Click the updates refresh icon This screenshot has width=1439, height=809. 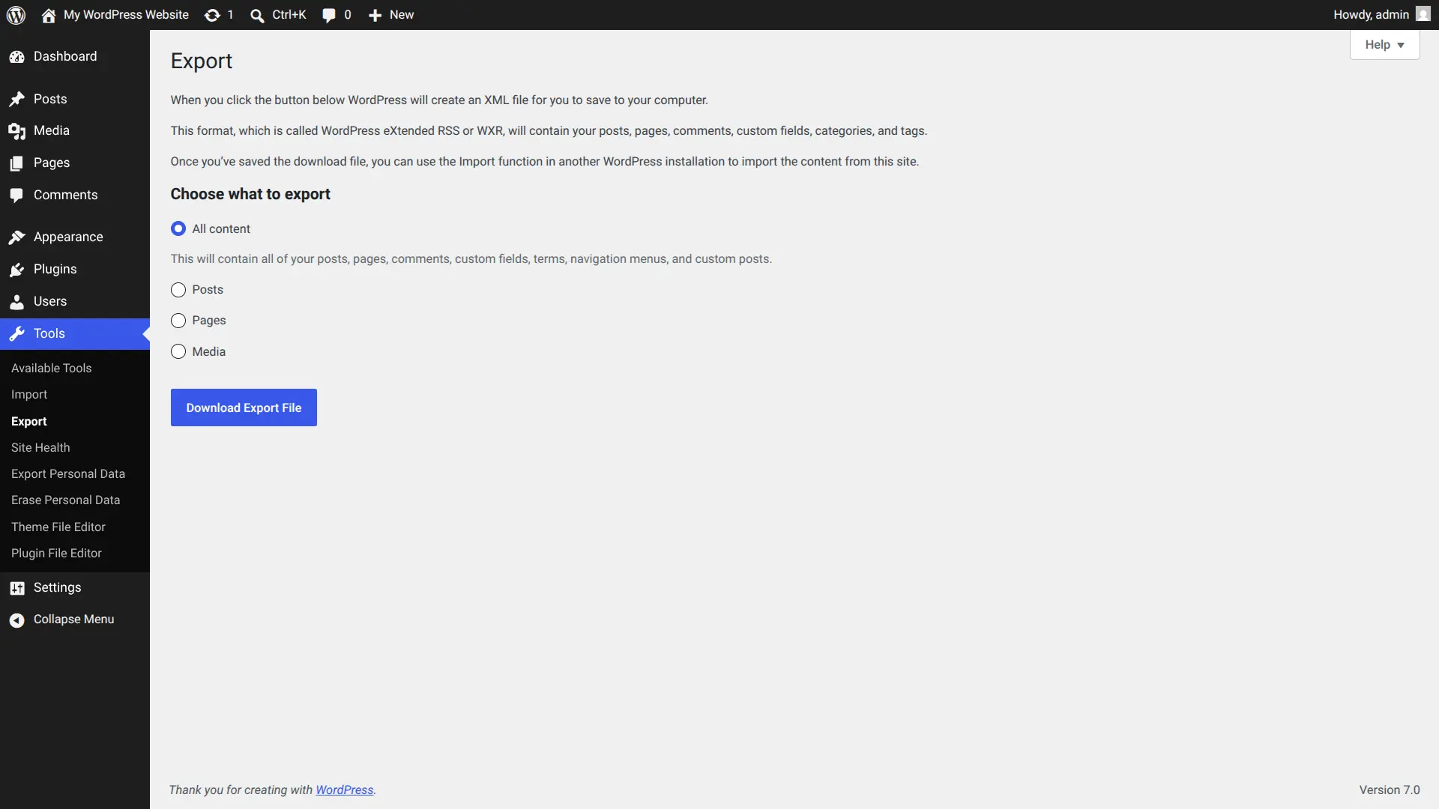tap(212, 15)
